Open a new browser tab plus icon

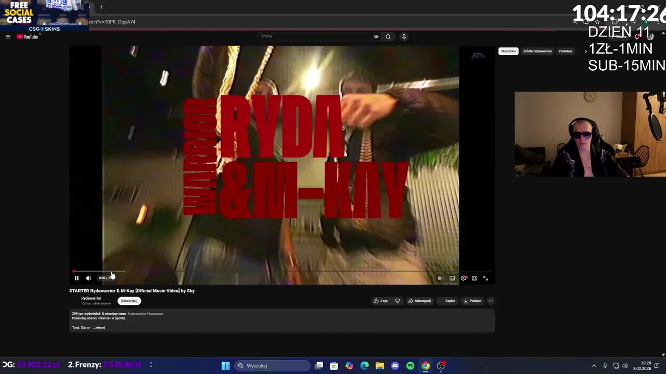[101, 7]
